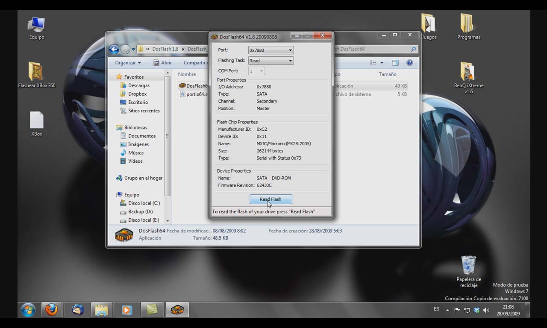Viewport: 547px width, 328px height.
Task: Show hidden tray icons arrow
Action: click(447, 310)
